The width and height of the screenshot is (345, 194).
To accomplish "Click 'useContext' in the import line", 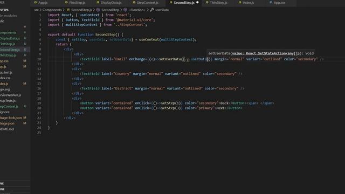I will pos(89,15).
